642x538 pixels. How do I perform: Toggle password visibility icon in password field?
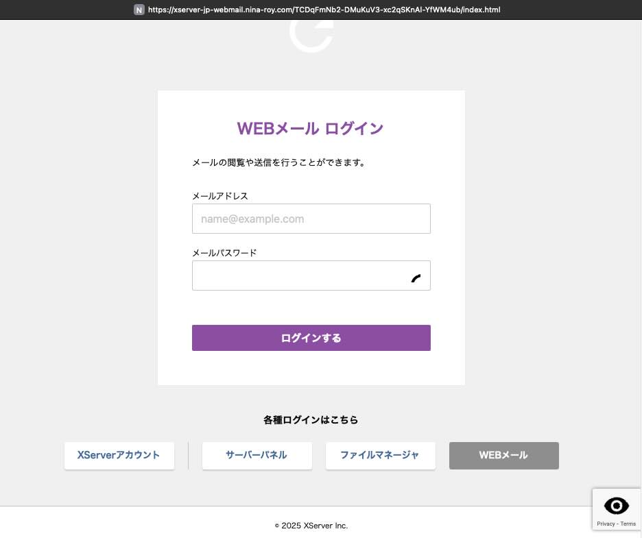pyautogui.click(x=416, y=277)
